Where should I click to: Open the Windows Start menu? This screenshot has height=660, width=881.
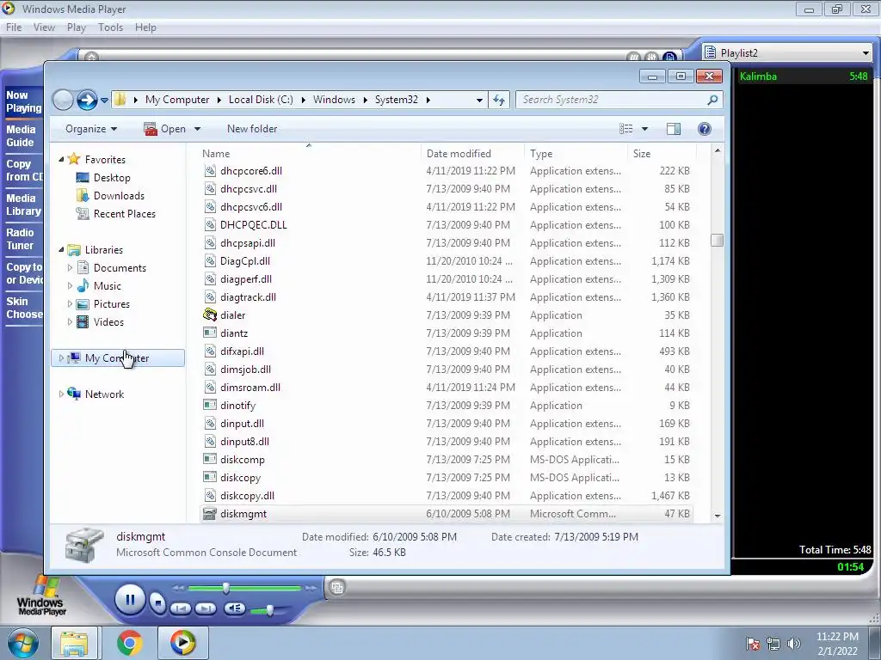pyautogui.click(x=22, y=643)
